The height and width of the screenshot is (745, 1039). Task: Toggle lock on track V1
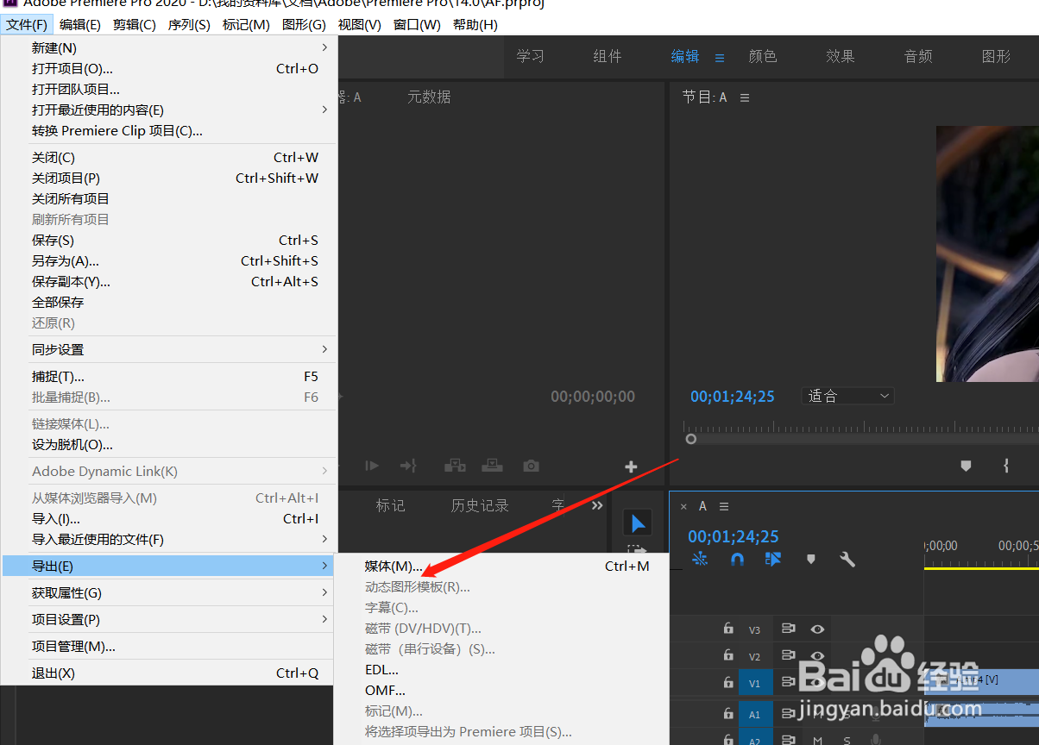pyautogui.click(x=728, y=682)
